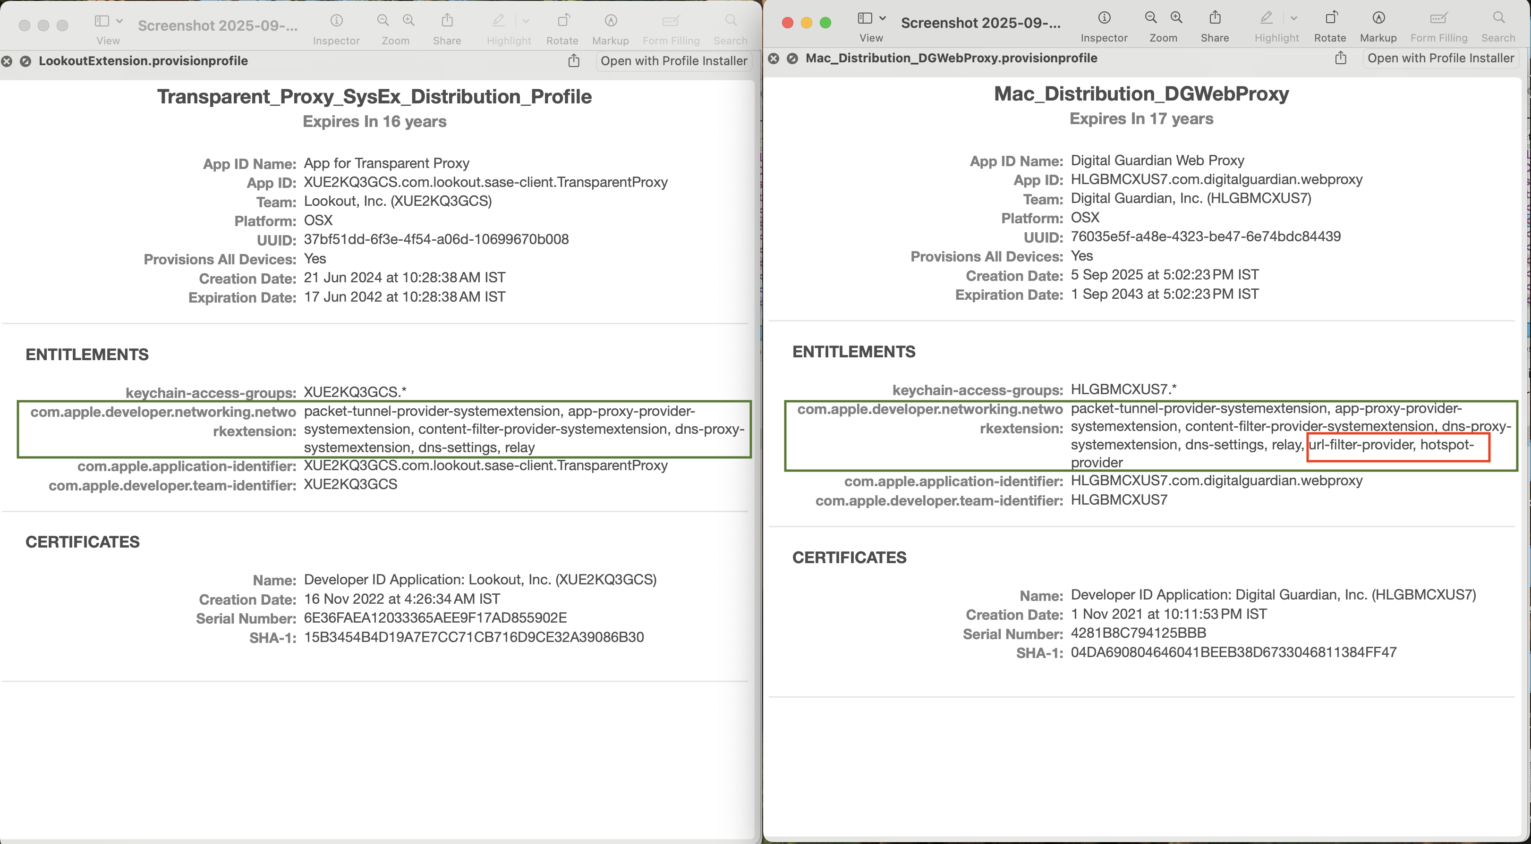Screen dimensions: 1531x844
Task: Click Share icon in left window toolbar
Action: pyautogui.click(x=447, y=21)
